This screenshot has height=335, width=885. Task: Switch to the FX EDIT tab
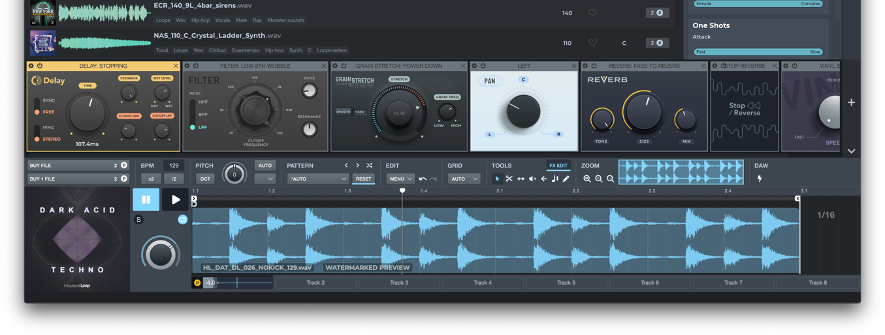[x=558, y=166]
